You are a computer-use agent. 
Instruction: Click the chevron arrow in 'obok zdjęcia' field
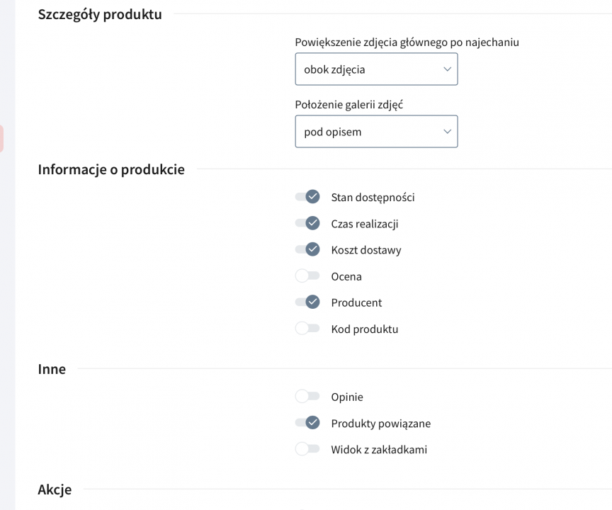(447, 69)
